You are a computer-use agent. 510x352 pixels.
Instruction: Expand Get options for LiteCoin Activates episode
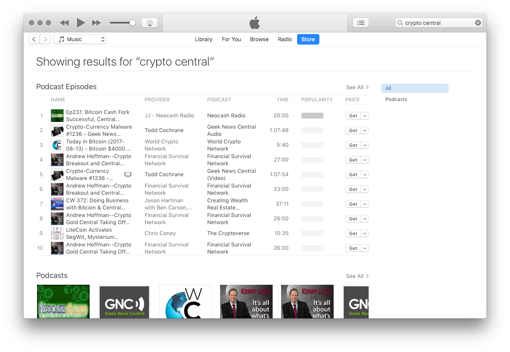coord(365,233)
